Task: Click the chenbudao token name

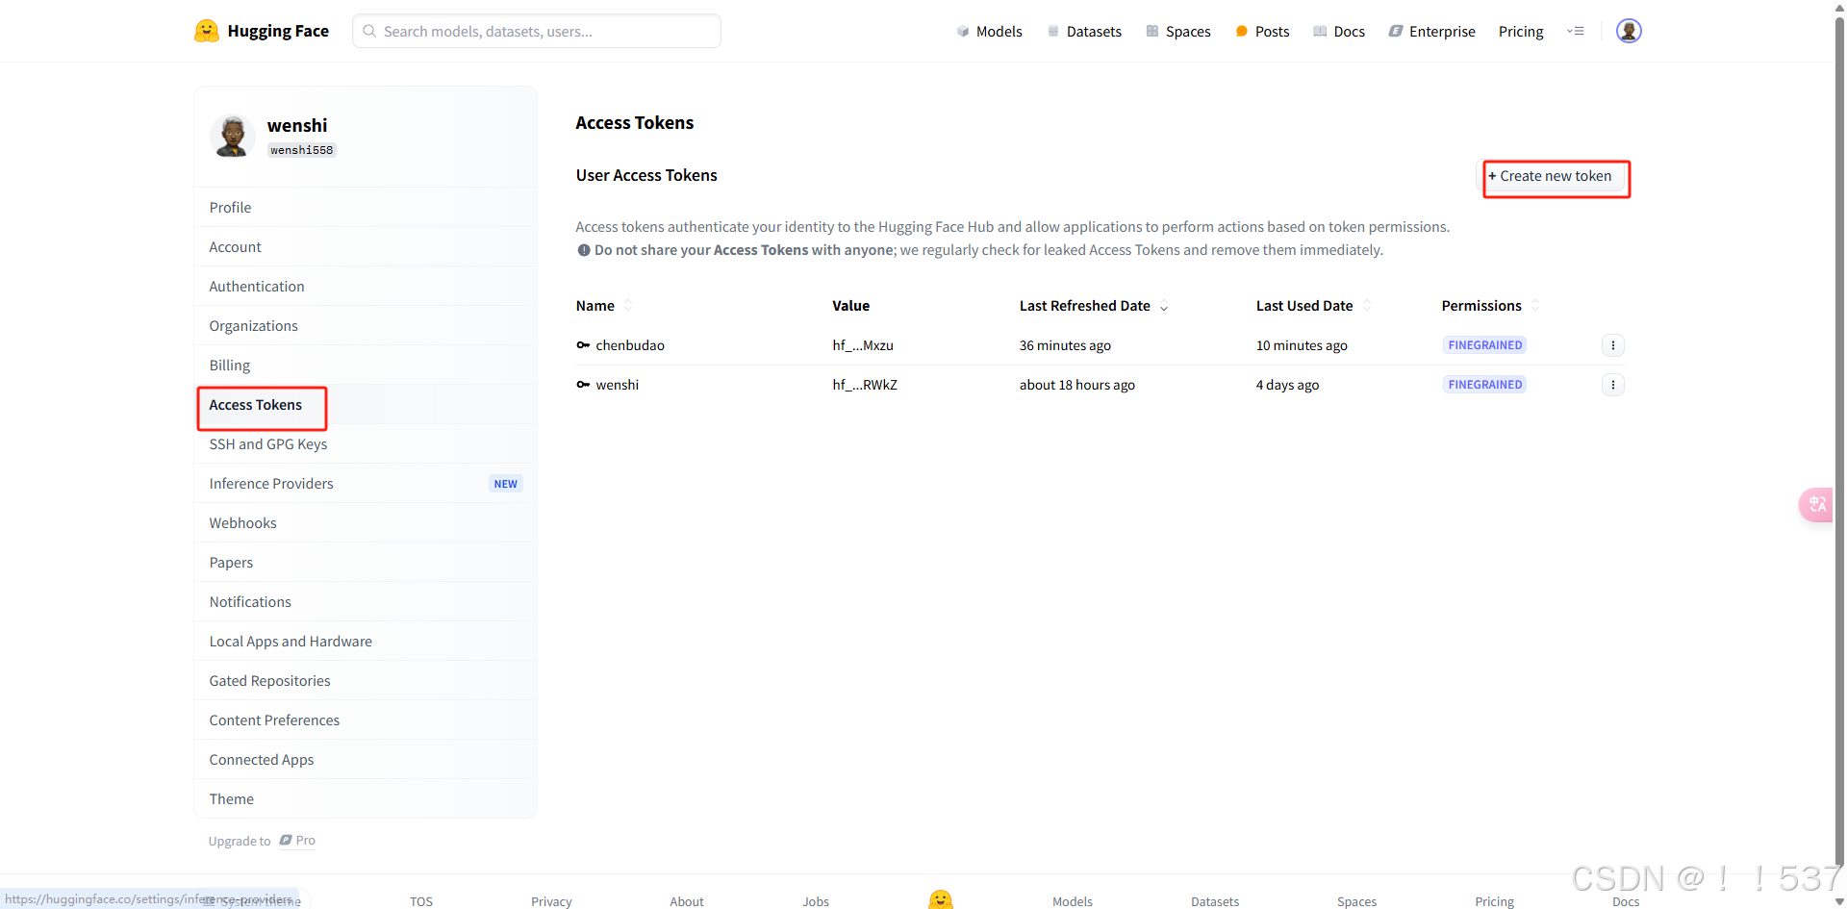Action: point(630,345)
